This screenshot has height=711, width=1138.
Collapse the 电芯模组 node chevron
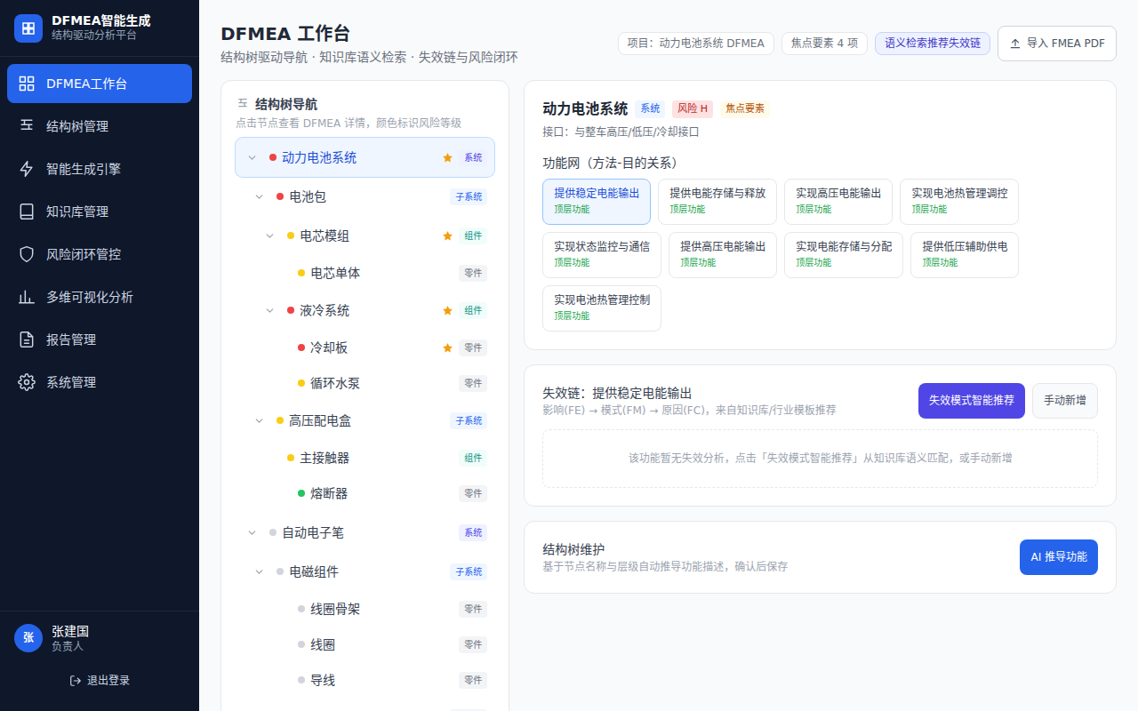tap(269, 236)
